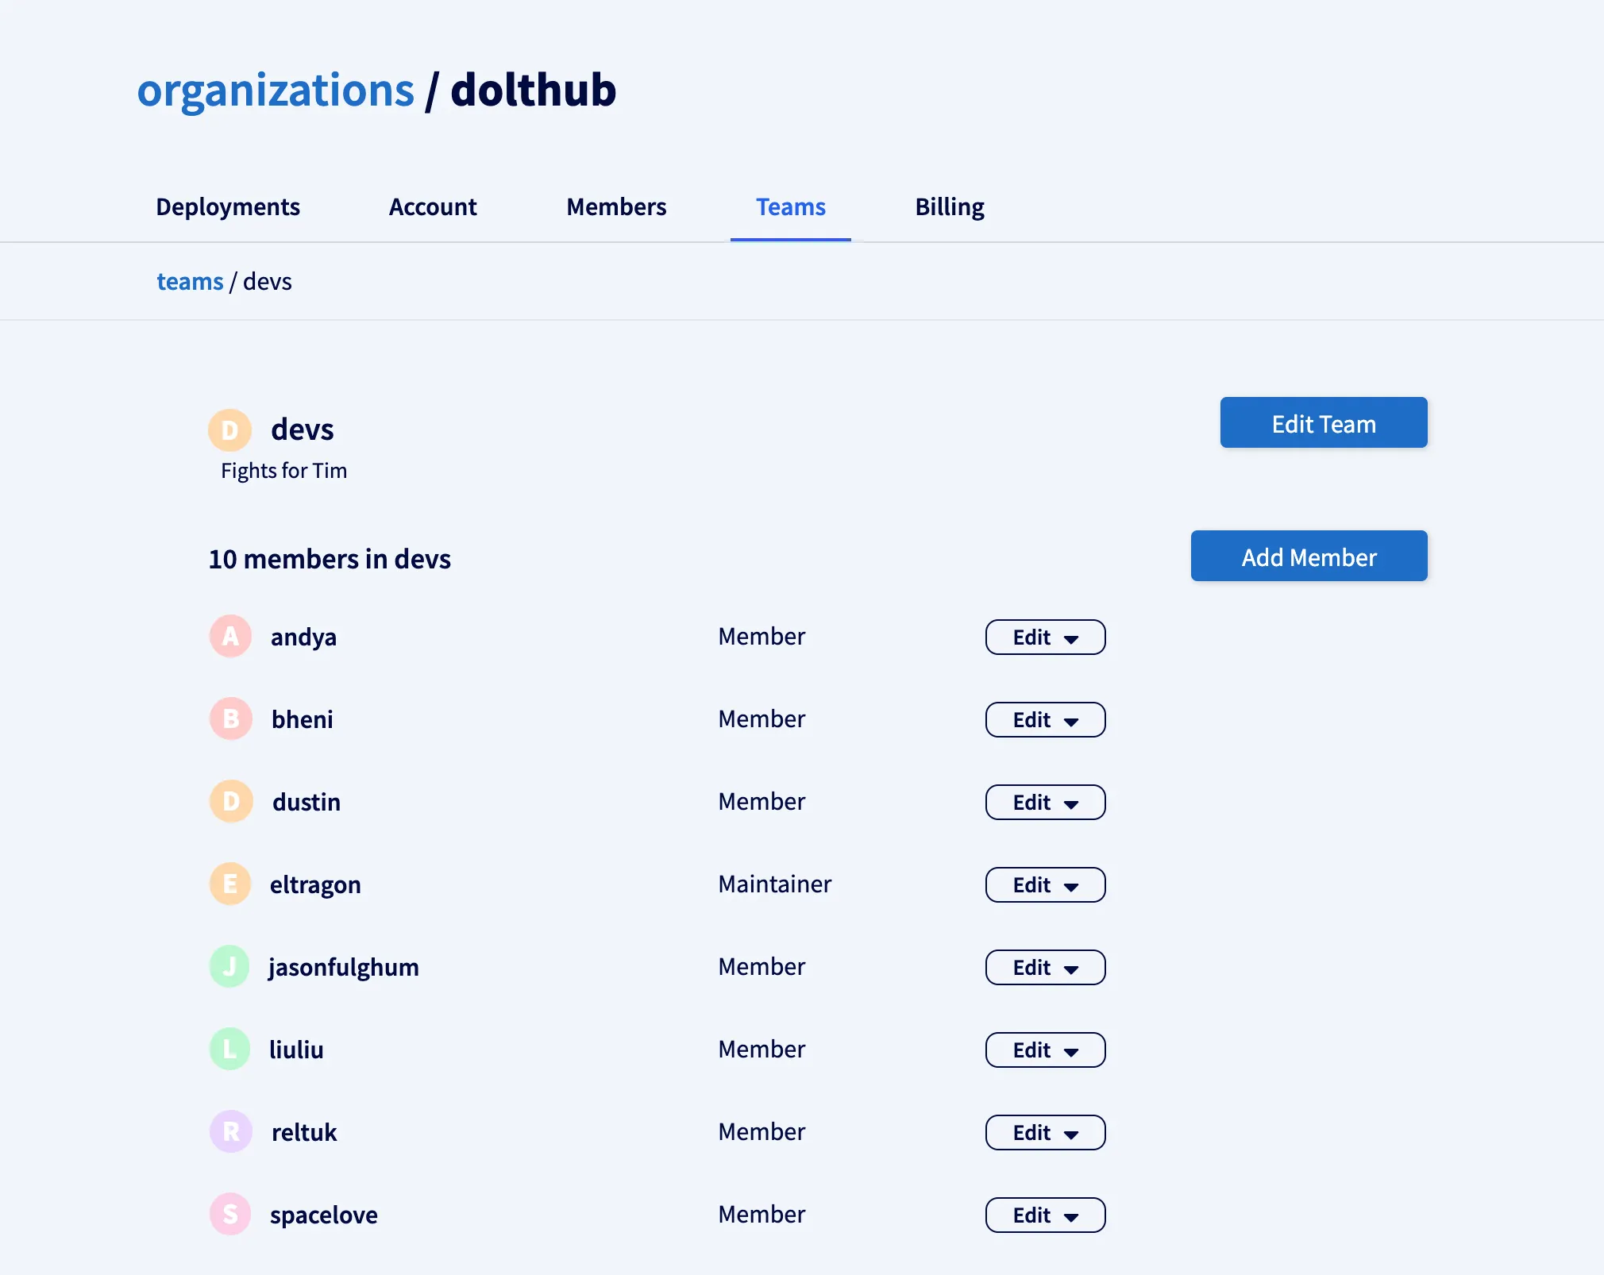Click dustin's avatar icon

229,801
